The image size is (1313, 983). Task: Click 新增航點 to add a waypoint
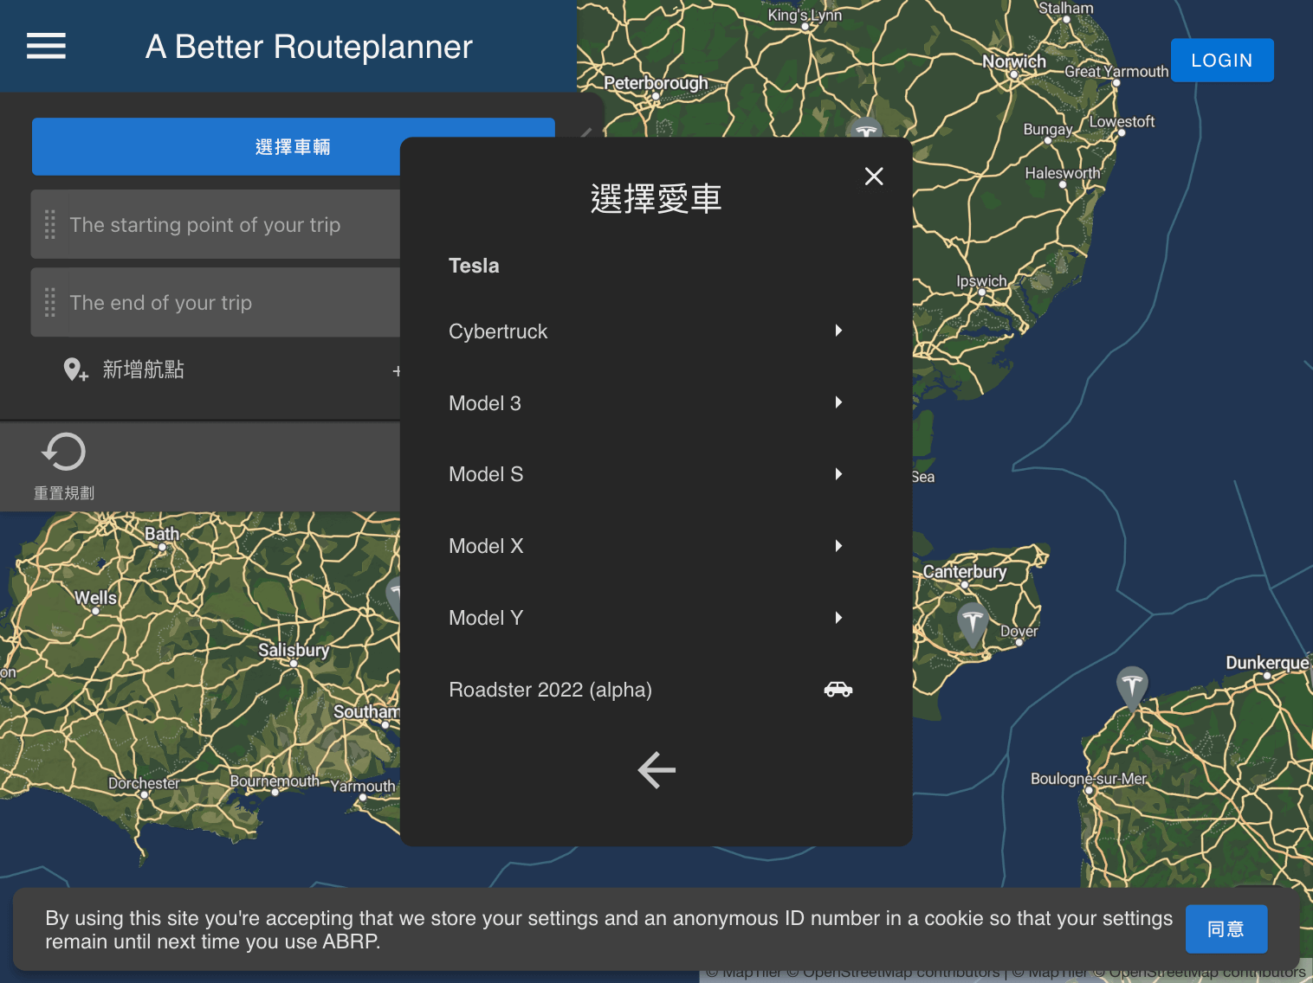pos(143,369)
